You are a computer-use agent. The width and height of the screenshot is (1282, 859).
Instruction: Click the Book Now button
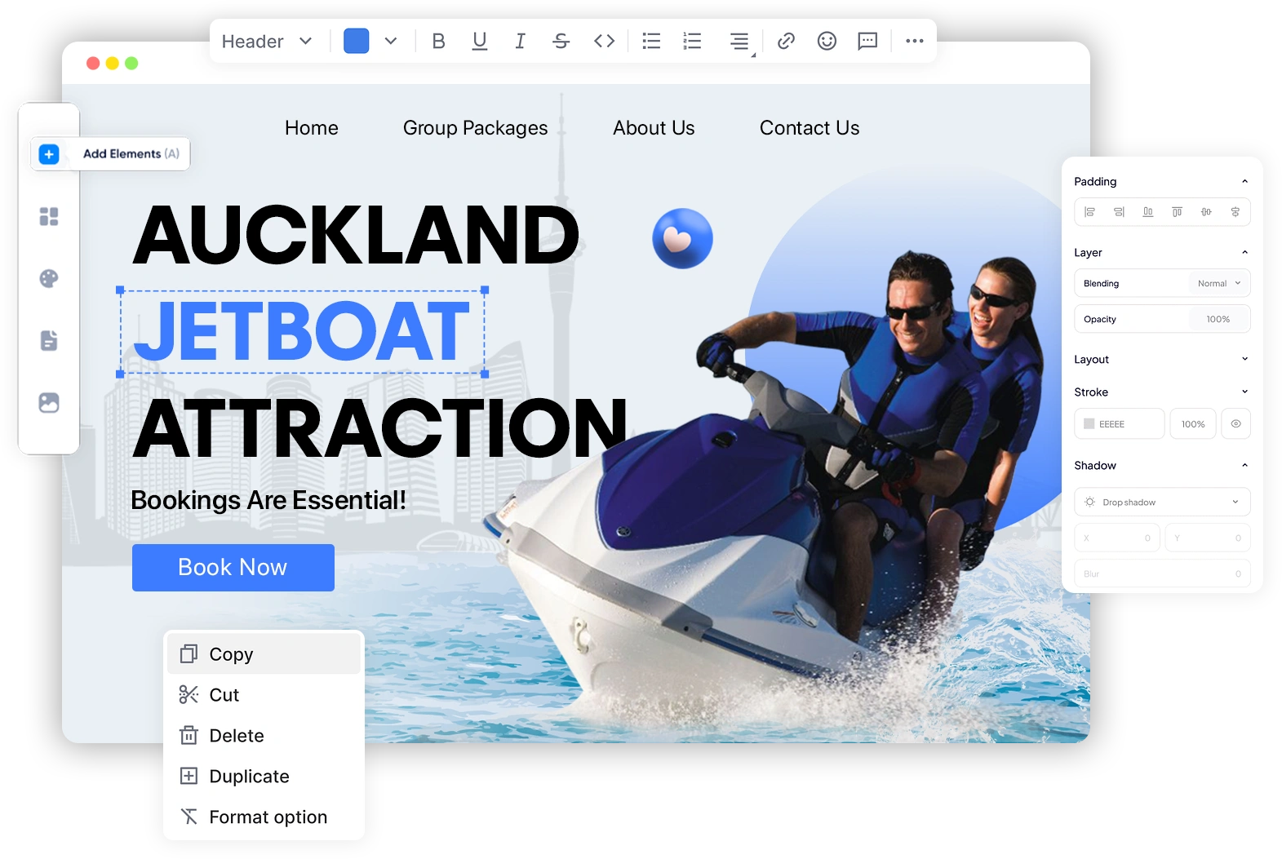tap(233, 568)
